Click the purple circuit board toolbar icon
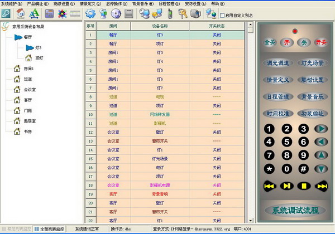Screen dimensions: 335x234 tap(49, 13)
